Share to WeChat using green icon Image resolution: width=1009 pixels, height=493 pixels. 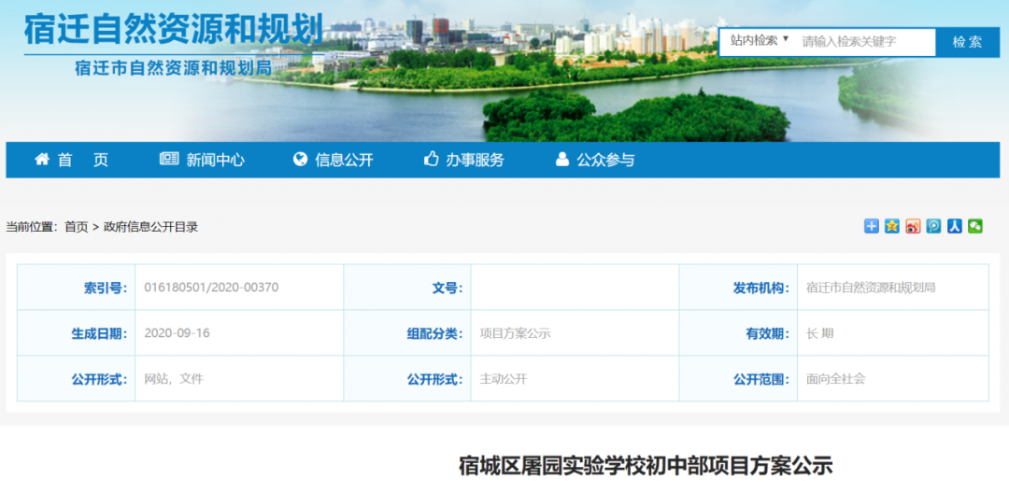pos(975,226)
